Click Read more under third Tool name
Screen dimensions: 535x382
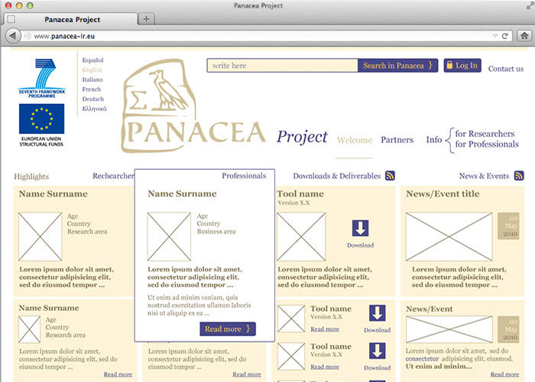pos(325,367)
